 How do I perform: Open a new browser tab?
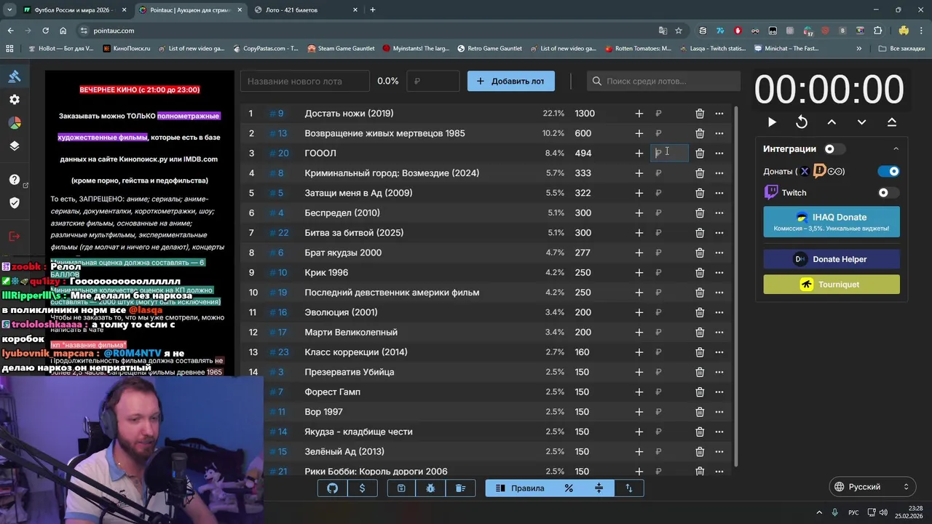[373, 10]
